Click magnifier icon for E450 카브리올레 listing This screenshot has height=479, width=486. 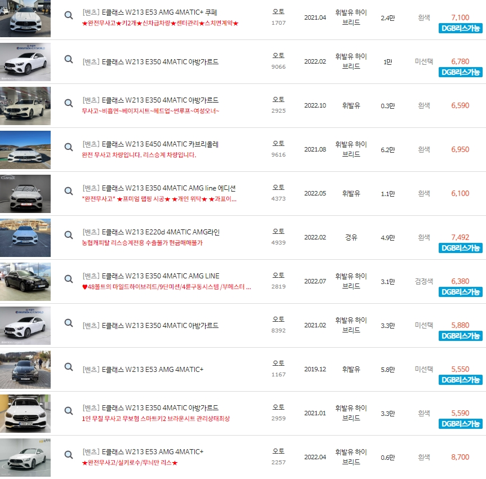coord(69,147)
